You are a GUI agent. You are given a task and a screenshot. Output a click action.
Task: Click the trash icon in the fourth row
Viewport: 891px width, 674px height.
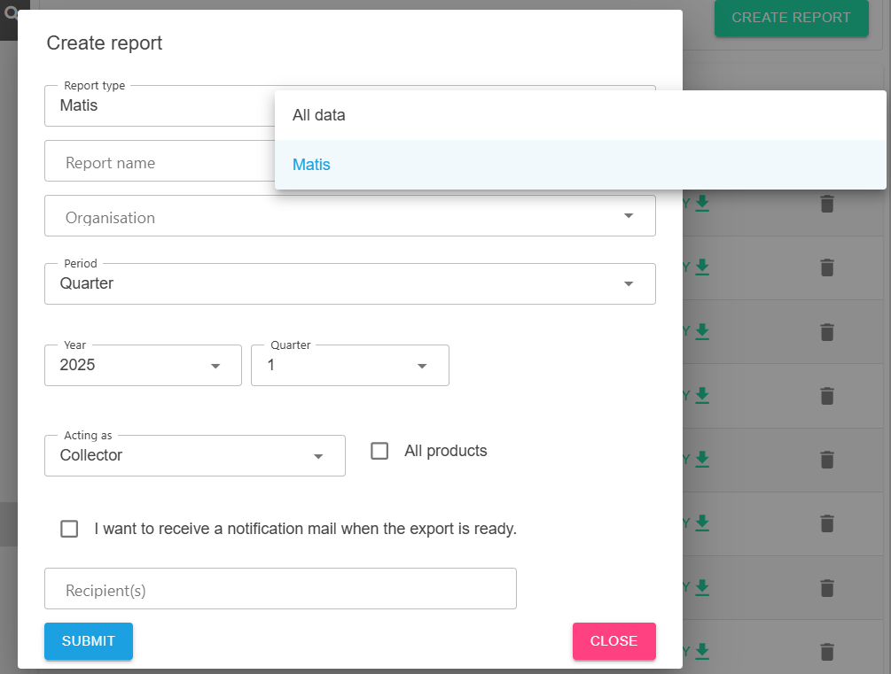[826, 395]
